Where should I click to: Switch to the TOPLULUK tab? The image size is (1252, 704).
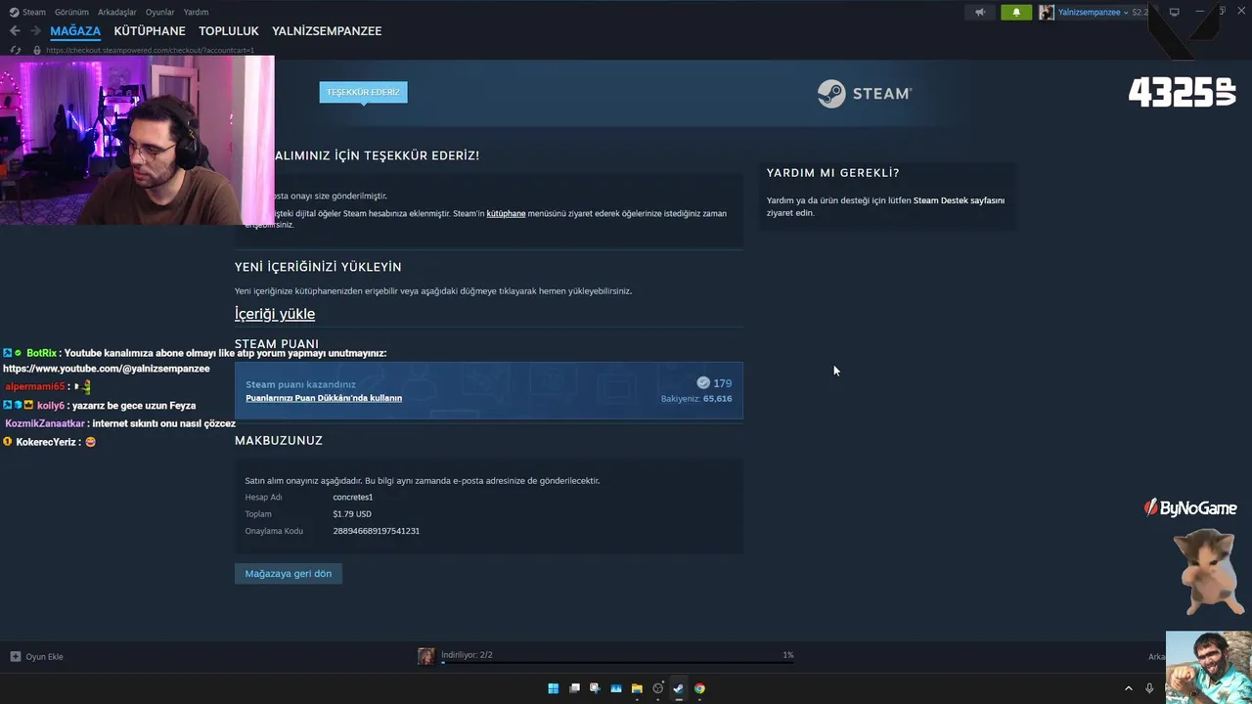(229, 31)
